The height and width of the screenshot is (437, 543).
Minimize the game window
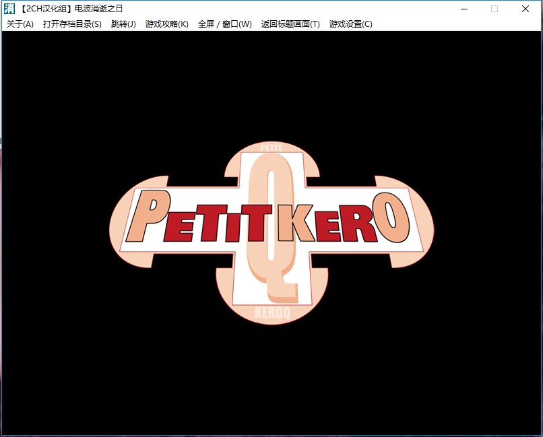coord(464,9)
